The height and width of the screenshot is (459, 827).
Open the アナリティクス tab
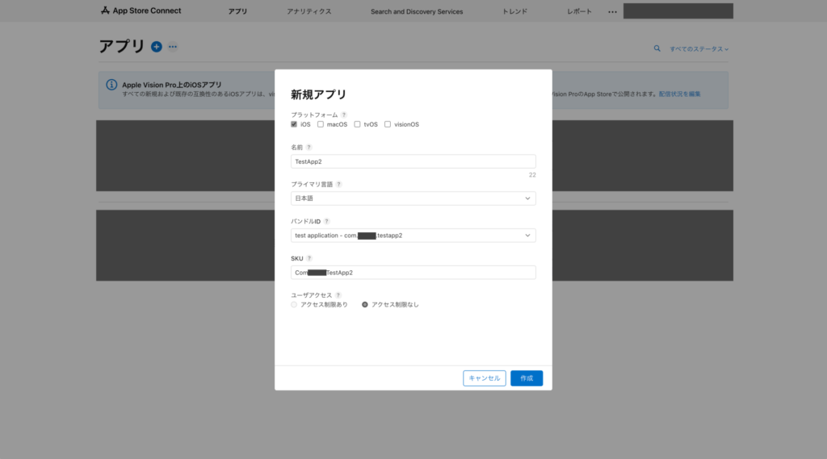309,11
